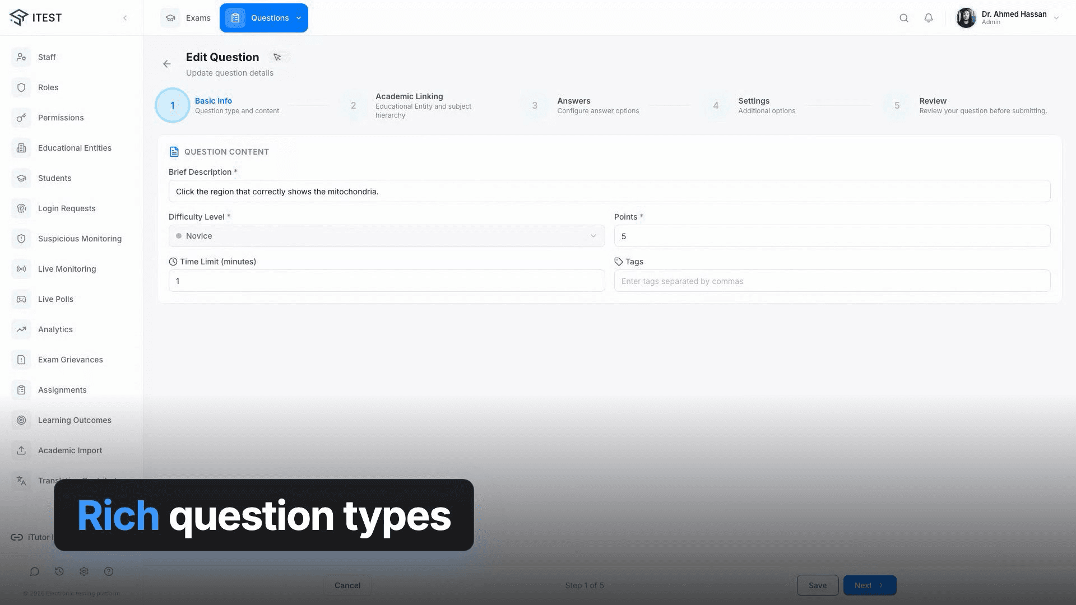
Task: Open the Academic Import upload icon
Action: tap(21, 450)
